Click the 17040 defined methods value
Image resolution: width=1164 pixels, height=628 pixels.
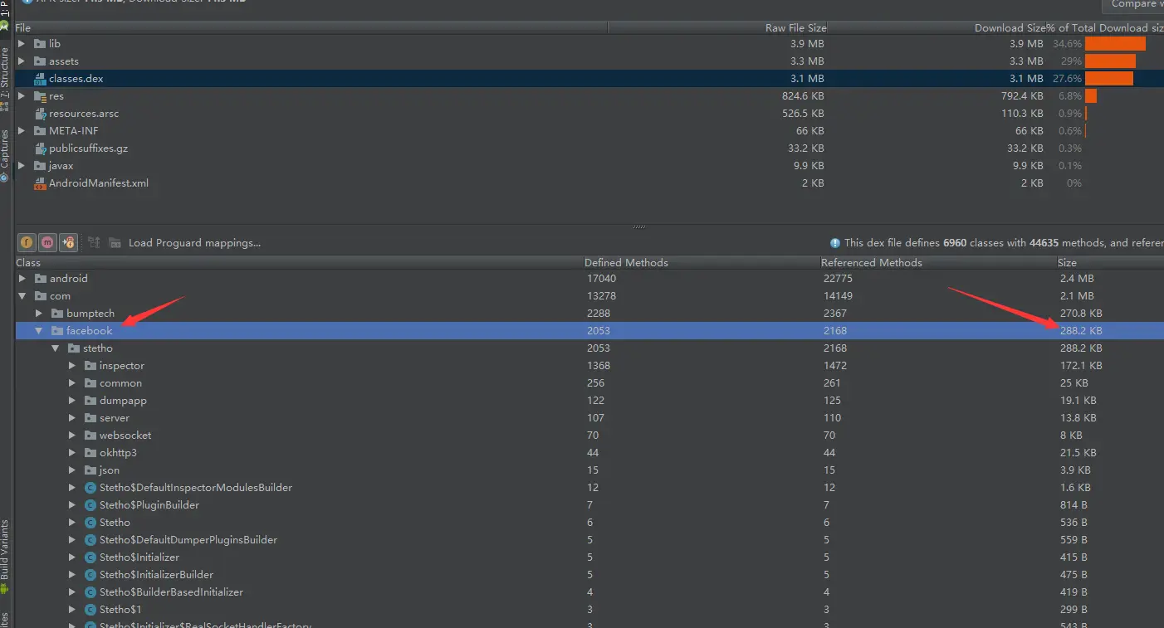click(603, 279)
